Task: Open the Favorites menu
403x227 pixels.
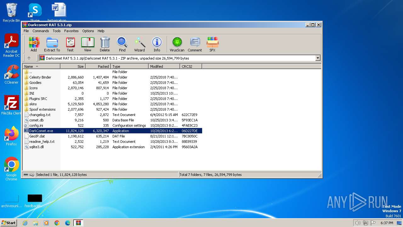Action: point(71,31)
